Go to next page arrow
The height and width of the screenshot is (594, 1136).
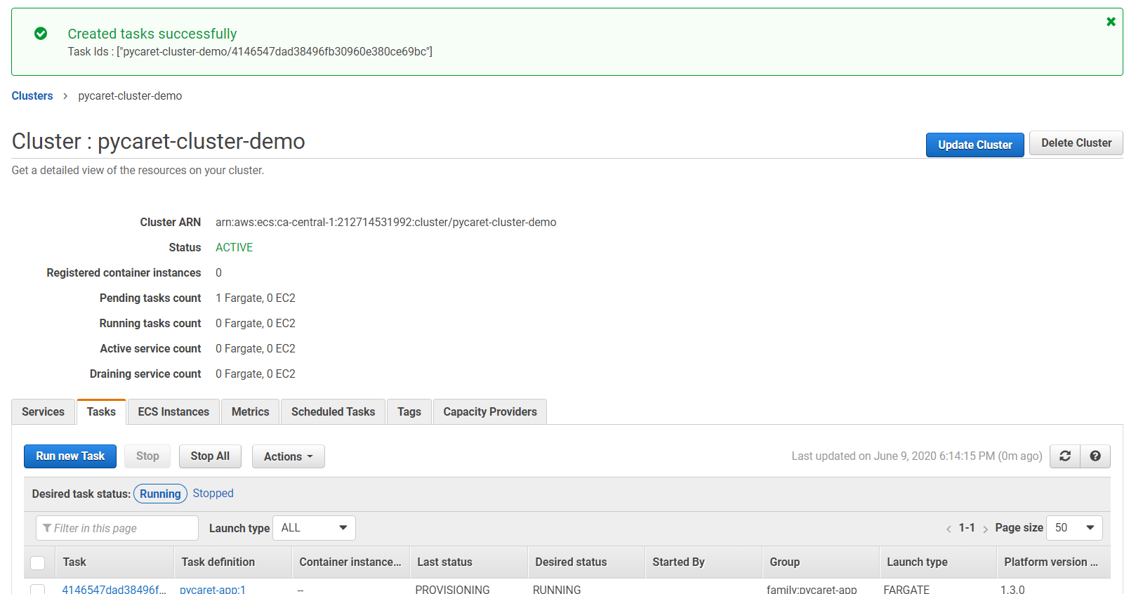[x=985, y=529]
